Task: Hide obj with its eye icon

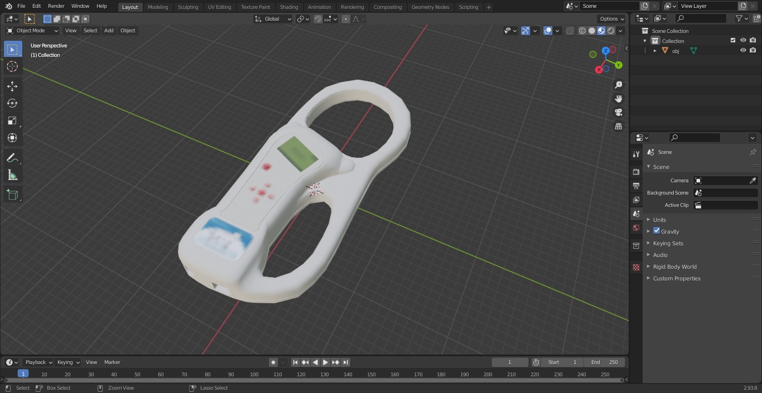Action: [x=743, y=50]
